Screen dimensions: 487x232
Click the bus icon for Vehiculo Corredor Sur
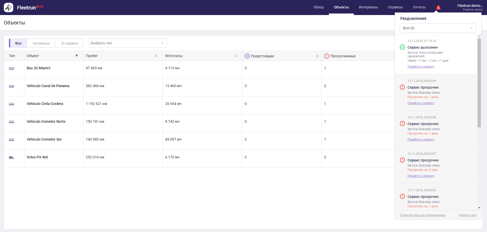tap(11, 140)
